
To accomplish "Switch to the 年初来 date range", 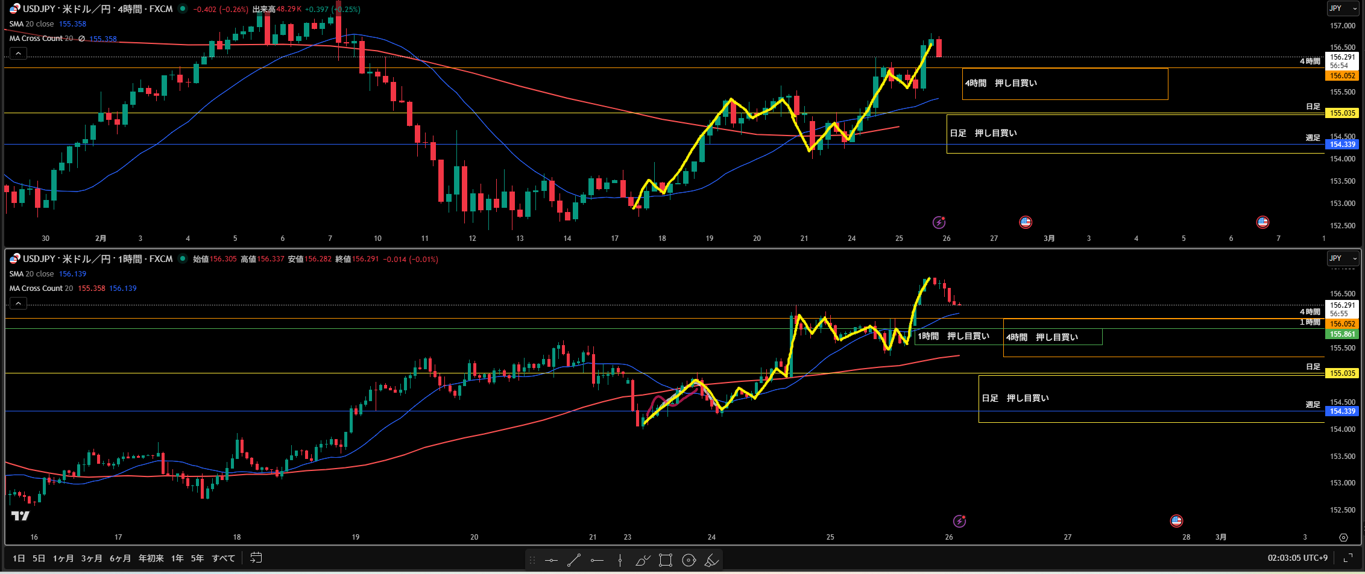I will click(x=151, y=558).
